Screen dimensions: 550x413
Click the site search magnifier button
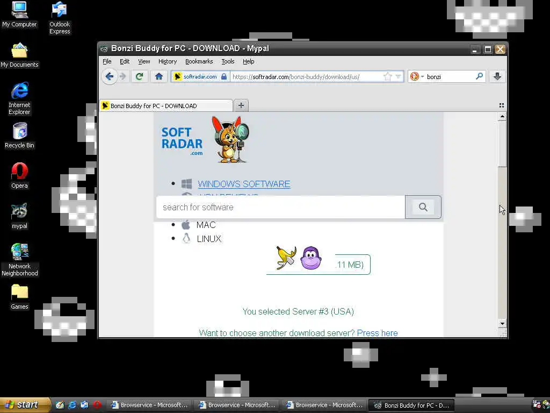[x=423, y=207]
